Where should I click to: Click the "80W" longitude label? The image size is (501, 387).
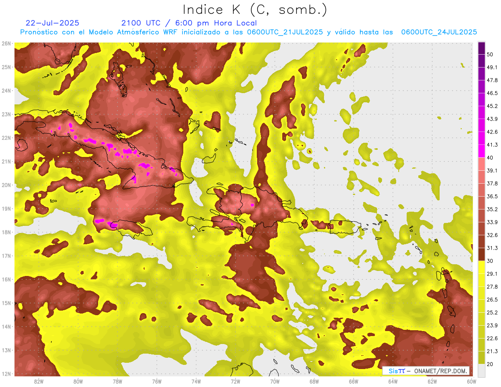78,382
